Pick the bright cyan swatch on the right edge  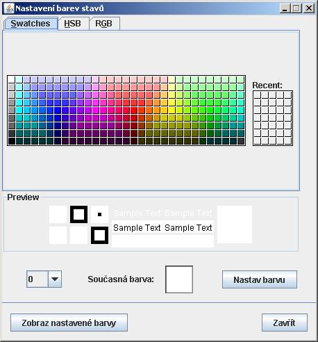click(x=240, y=111)
